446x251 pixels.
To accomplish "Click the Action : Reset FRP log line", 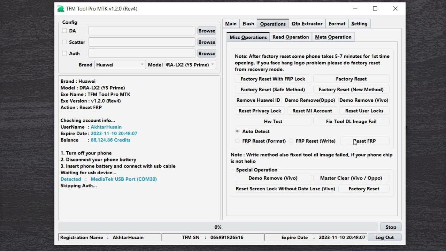I will pyautogui.click(x=81, y=107).
